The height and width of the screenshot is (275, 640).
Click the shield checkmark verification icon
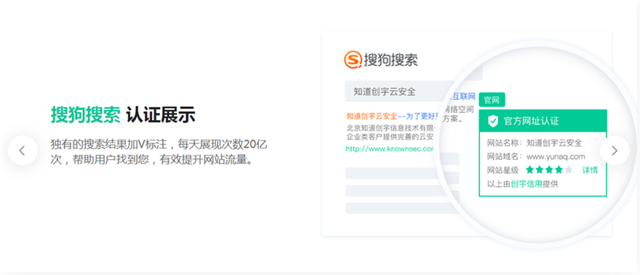point(494,121)
